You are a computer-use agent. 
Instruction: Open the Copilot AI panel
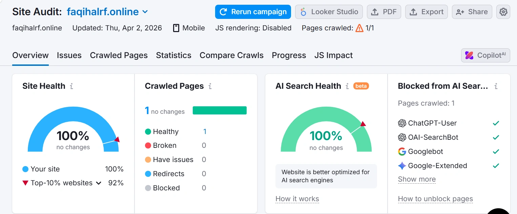(x=485, y=55)
